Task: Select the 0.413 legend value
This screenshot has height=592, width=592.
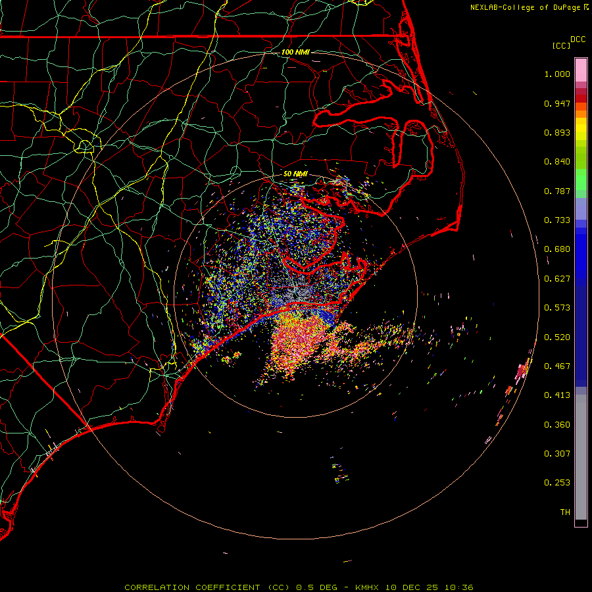Action: [x=557, y=395]
